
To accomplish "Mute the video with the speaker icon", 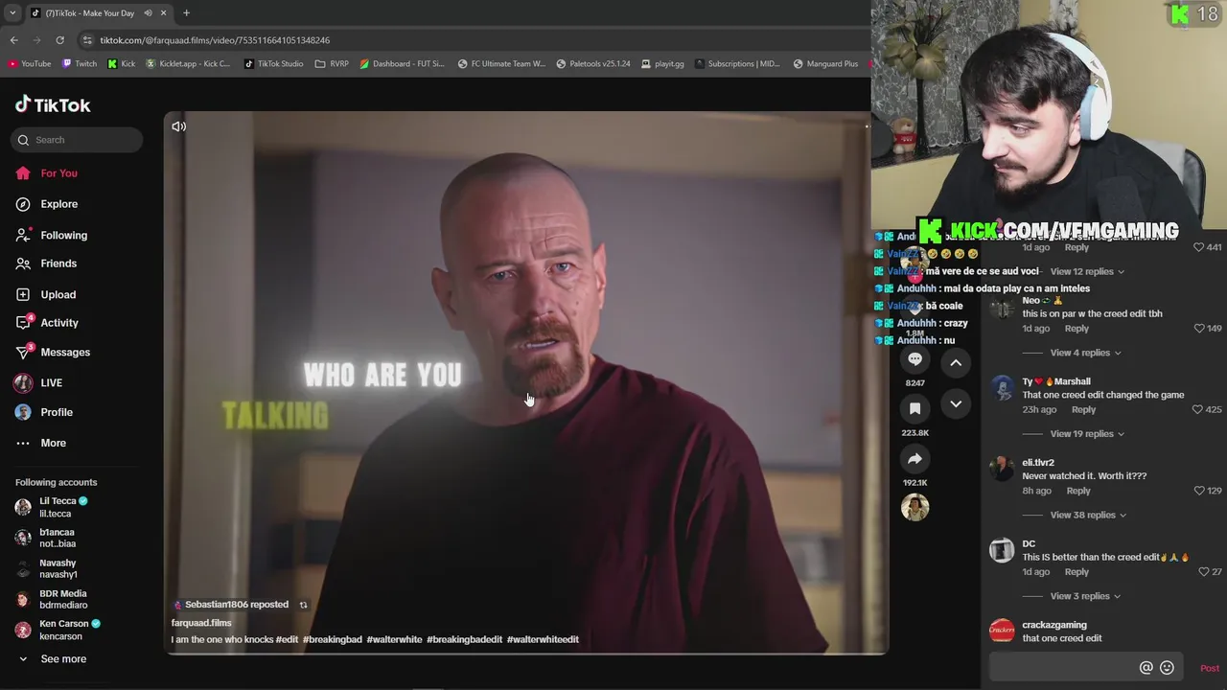I will (x=178, y=126).
